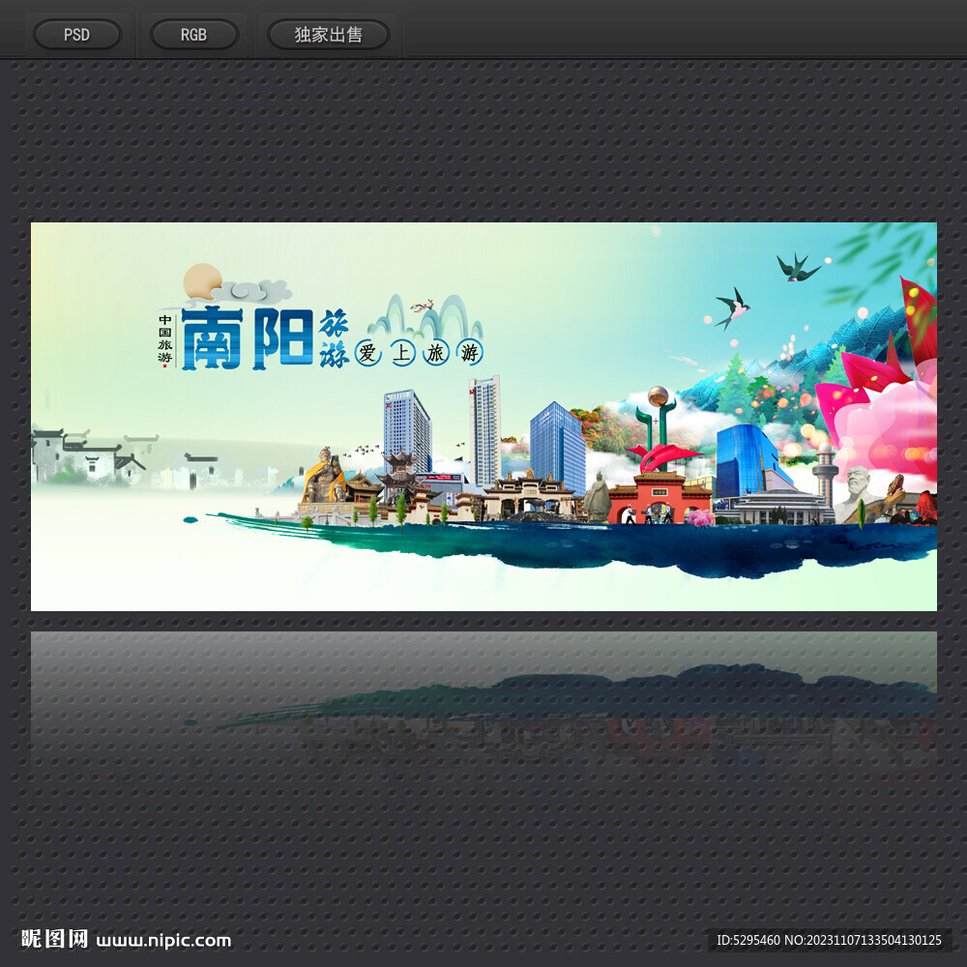This screenshot has height=967, width=967.
Task: Click the www.nipic.com link text
Action: [x=164, y=941]
